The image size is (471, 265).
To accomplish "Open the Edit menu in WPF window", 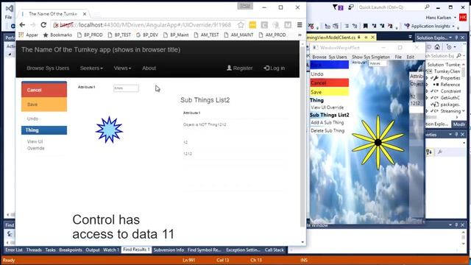I will [411, 57].
